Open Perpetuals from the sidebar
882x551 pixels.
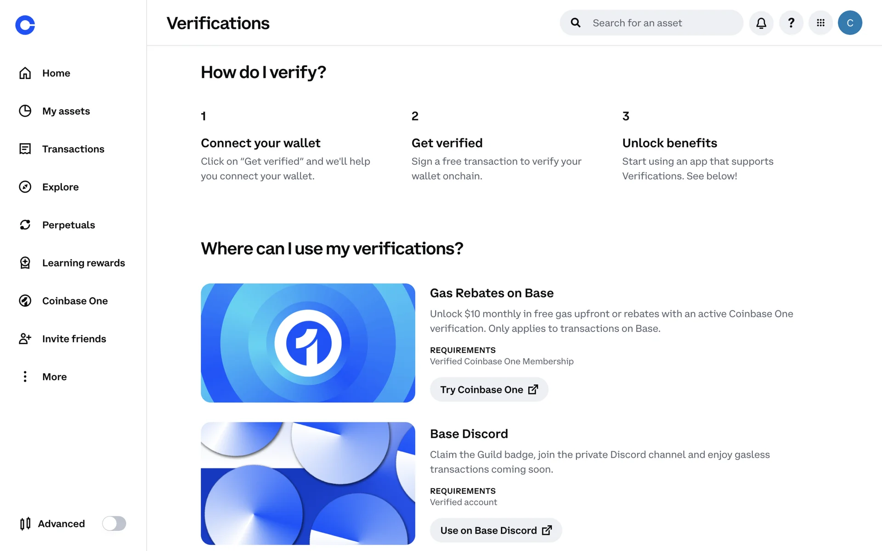coord(68,225)
